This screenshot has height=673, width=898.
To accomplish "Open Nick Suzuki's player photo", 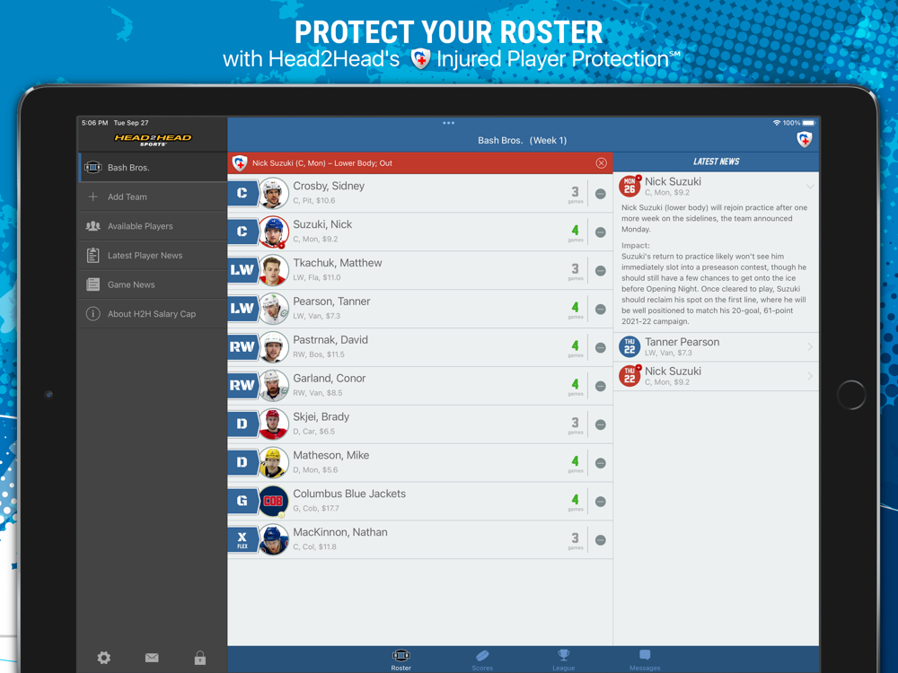I will click(274, 232).
